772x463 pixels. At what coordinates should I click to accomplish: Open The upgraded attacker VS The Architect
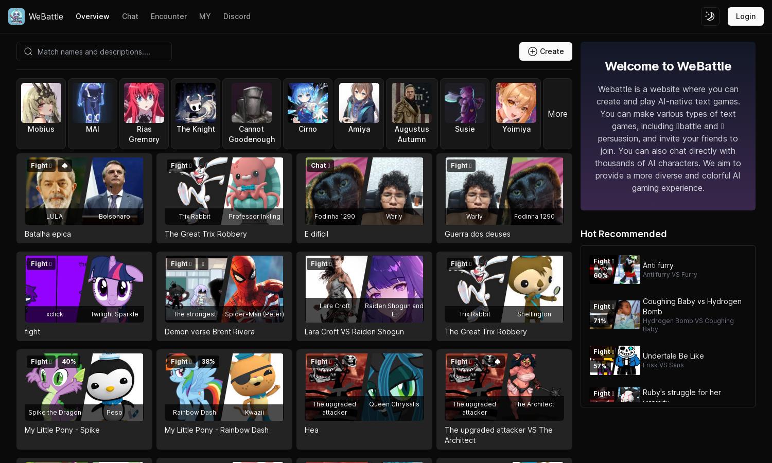(x=504, y=399)
